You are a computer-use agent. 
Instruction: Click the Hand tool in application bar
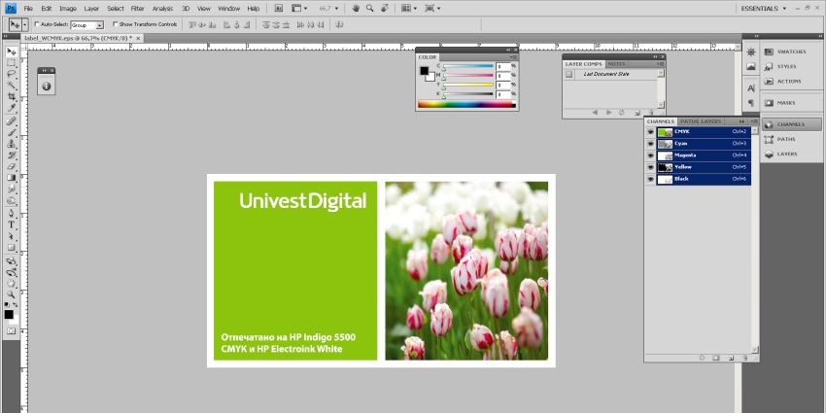click(x=356, y=8)
